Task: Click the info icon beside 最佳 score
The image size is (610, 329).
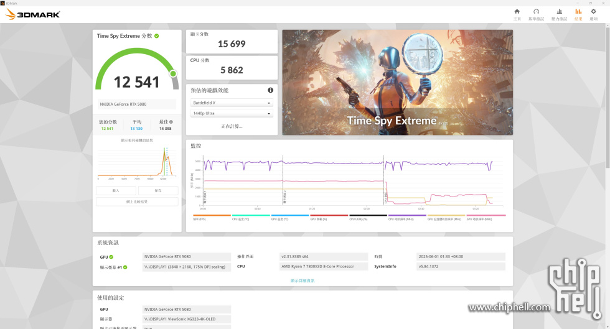Action: pyautogui.click(x=171, y=122)
